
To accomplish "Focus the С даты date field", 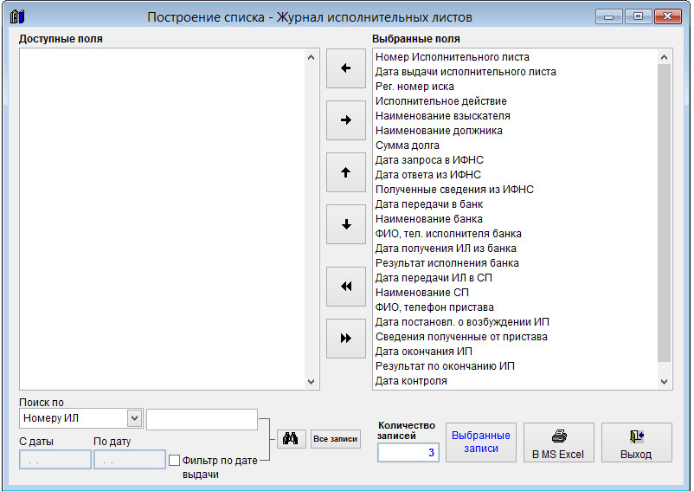I will [55, 460].
